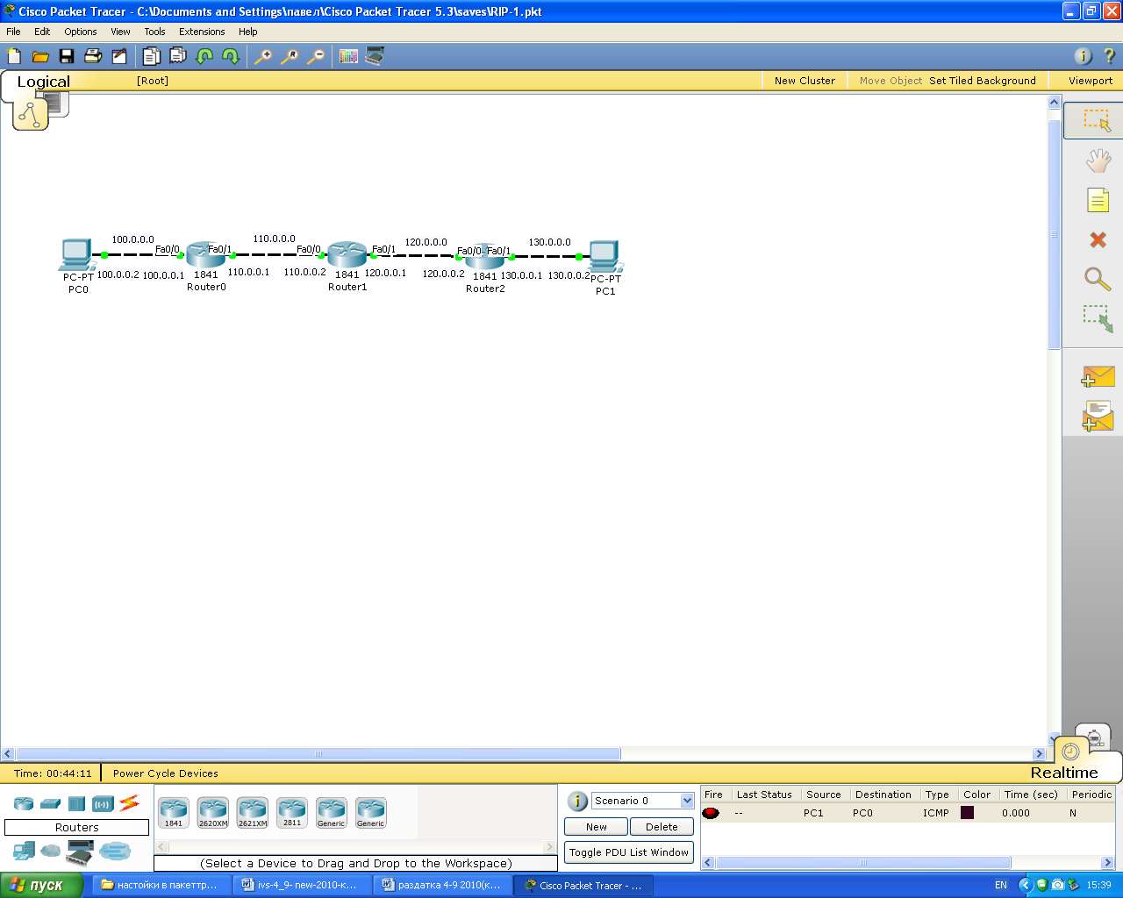Screen dimensions: 1123x898
Task: Click the Delete scenario button
Action: 662,827
